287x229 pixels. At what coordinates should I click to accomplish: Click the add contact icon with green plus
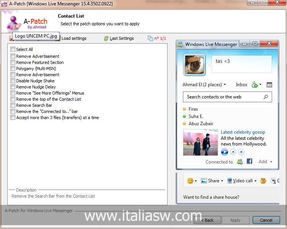255,85
